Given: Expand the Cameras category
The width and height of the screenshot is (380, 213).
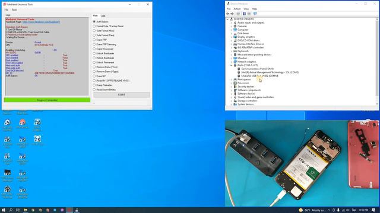Looking at the screenshot, I should click(x=231, y=26).
